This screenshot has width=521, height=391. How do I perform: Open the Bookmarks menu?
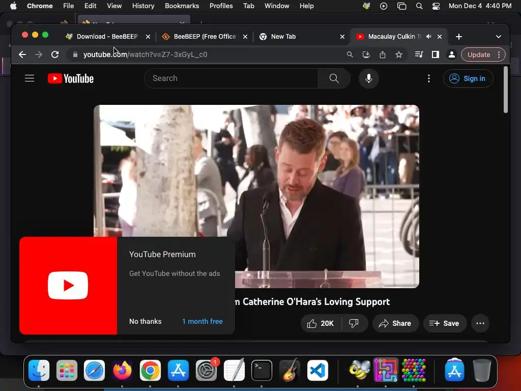point(182,6)
